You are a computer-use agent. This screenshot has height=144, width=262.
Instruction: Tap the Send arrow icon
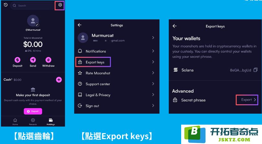tap(33, 60)
